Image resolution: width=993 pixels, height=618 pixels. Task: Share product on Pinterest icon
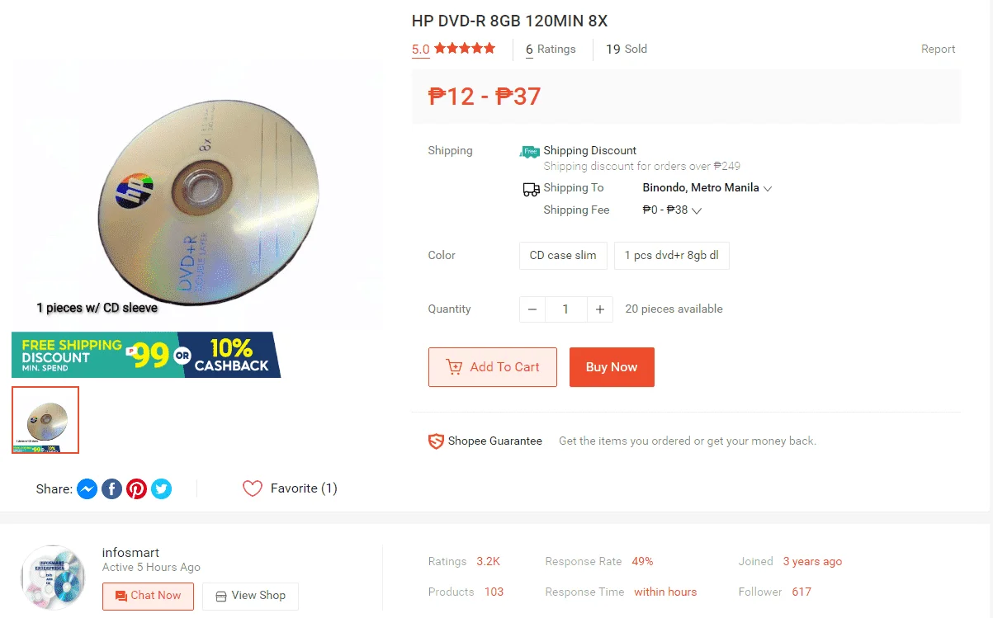[x=137, y=489]
